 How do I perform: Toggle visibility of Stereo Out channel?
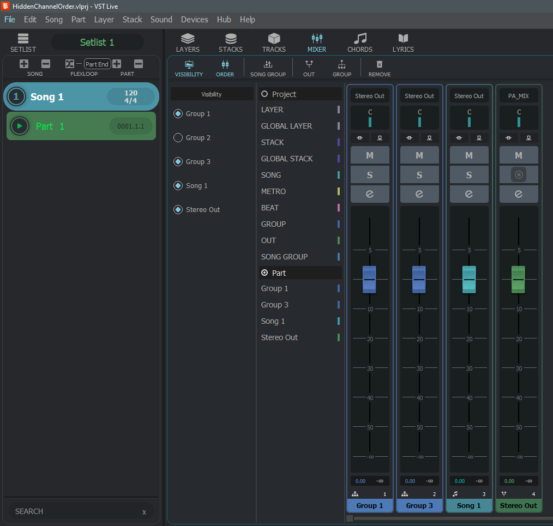(178, 210)
